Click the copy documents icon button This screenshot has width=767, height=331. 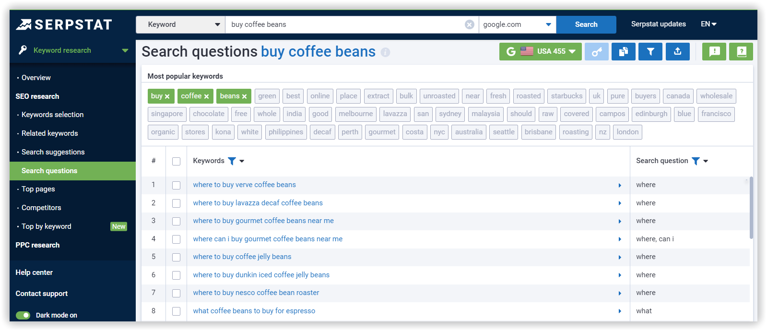click(x=624, y=51)
